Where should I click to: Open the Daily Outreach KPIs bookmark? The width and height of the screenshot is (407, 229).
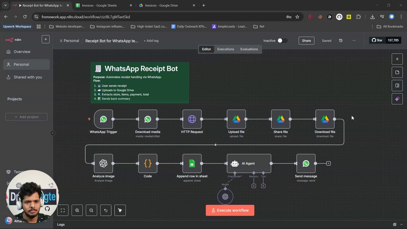click(x=189, y=26)
